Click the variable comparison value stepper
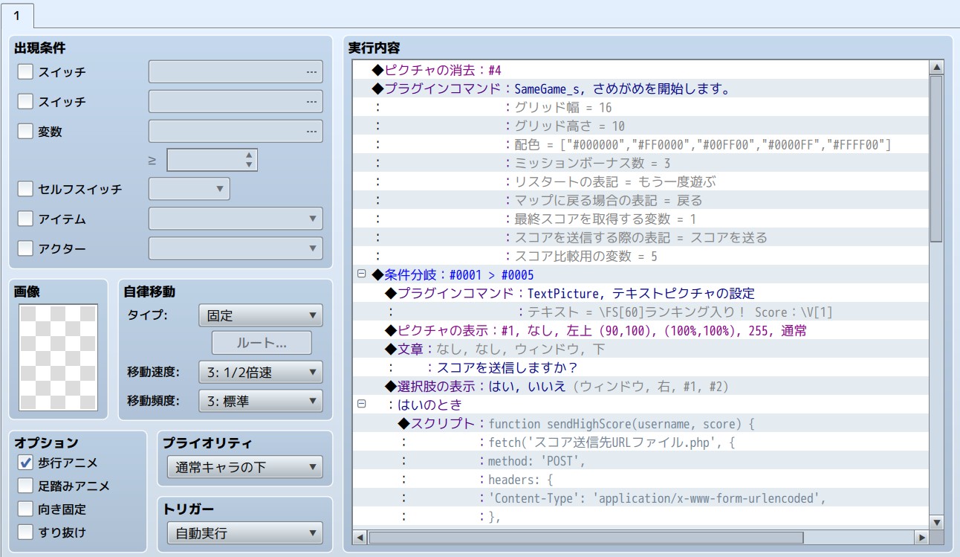The image size is (960, 557). (249, 160)
